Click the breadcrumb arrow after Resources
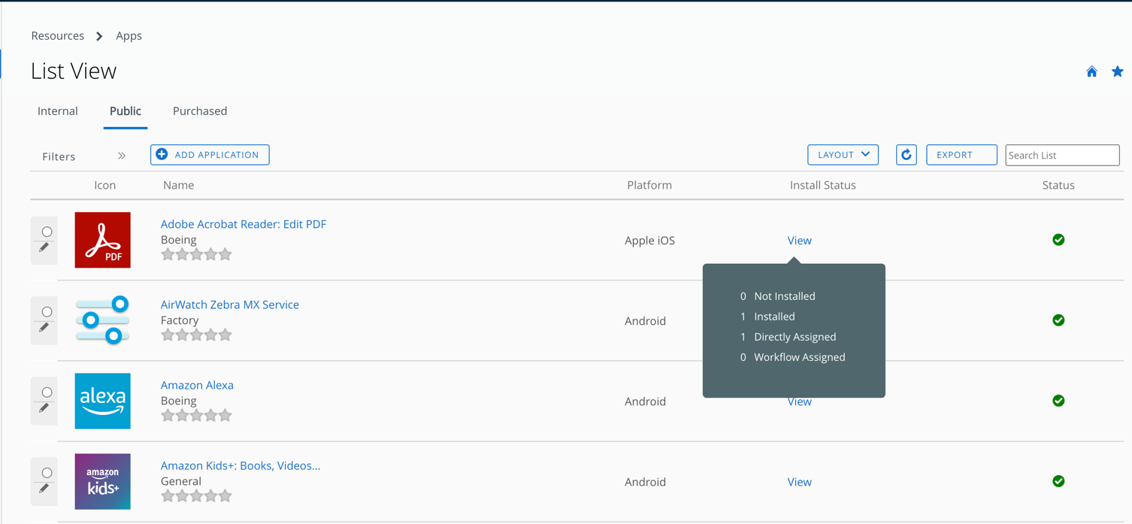The height and width of the screenshot is (524, 1132). coord(99,36)
